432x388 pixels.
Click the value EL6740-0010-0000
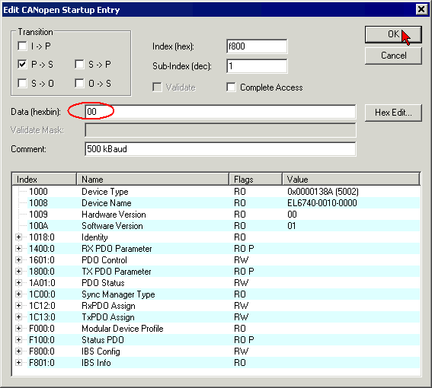(x=322, y=203)
